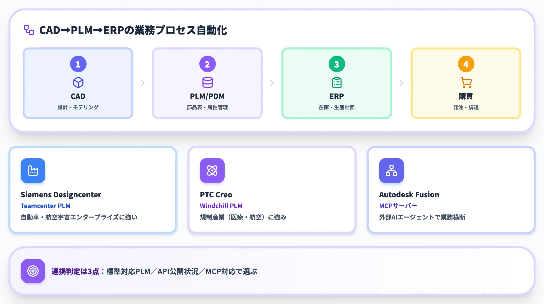
Task: Click the 発注・調達 caption
Action: pos(466,107)
